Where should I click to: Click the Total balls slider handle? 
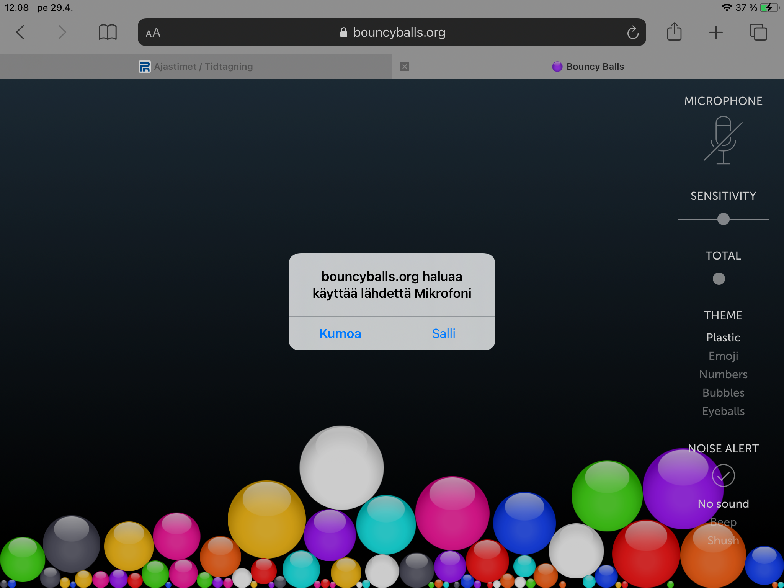pyautogui.click(x=719, y=279)
